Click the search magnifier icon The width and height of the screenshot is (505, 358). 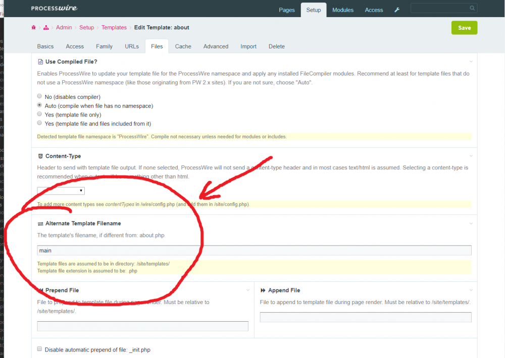(x=472, y=8)
